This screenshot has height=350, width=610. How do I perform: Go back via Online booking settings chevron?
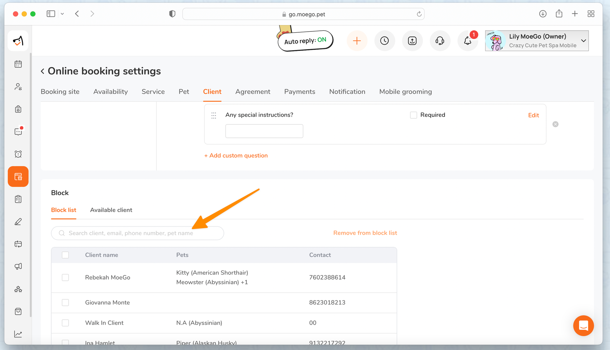(43, 71)
